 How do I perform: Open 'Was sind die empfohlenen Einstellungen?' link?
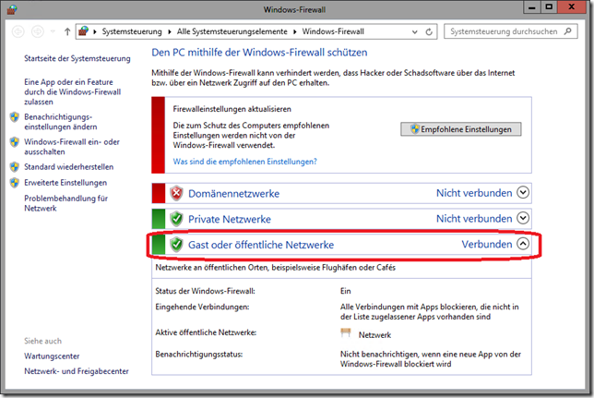click(244, 162)
